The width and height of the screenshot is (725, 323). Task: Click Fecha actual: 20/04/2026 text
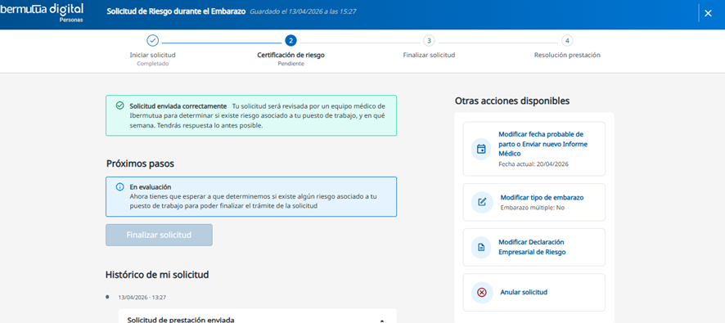pos(534,164)
